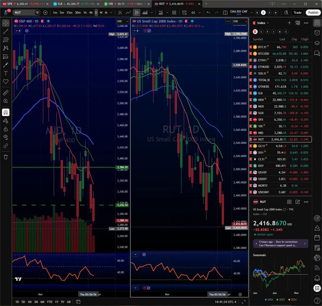Select the 4h timeframe
The width and height of the screenshot is (322, 306).
pos(91,13)
